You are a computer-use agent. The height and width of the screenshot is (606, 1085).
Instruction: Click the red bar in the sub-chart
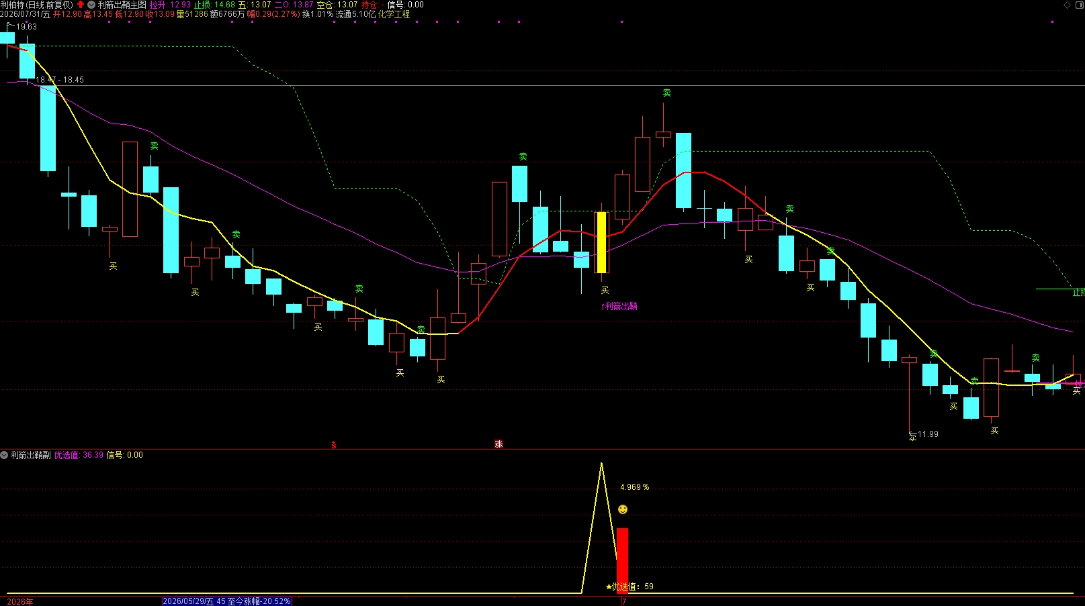(623, 560)
